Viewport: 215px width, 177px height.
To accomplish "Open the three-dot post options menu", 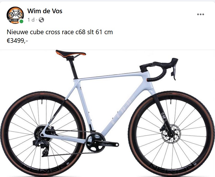I will 200,14.
